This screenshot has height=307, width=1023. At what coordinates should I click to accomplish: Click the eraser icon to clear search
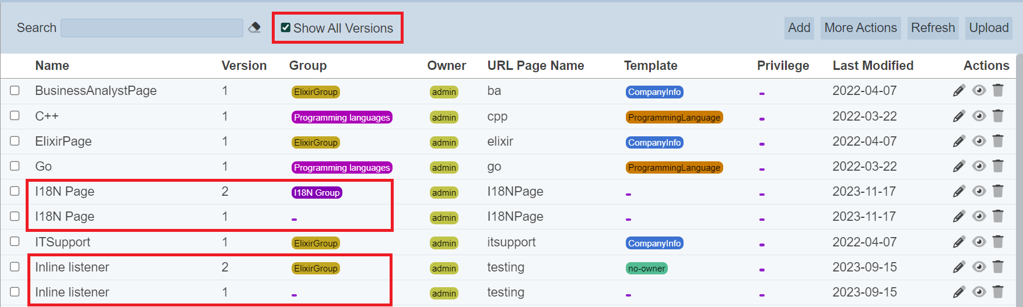click(x=254, y=27)
